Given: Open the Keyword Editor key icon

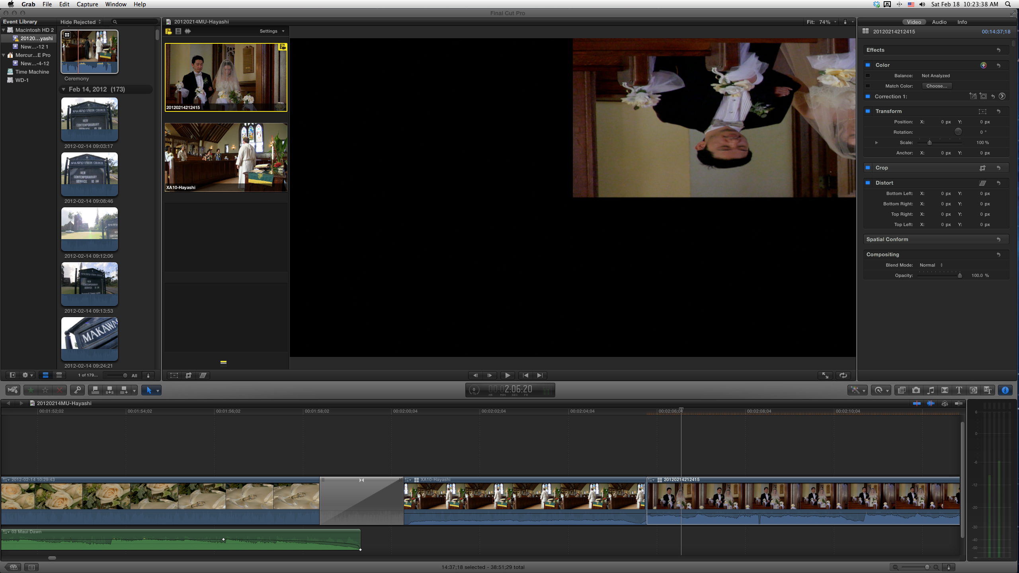Looking at the screenshot, I should 77,390.
